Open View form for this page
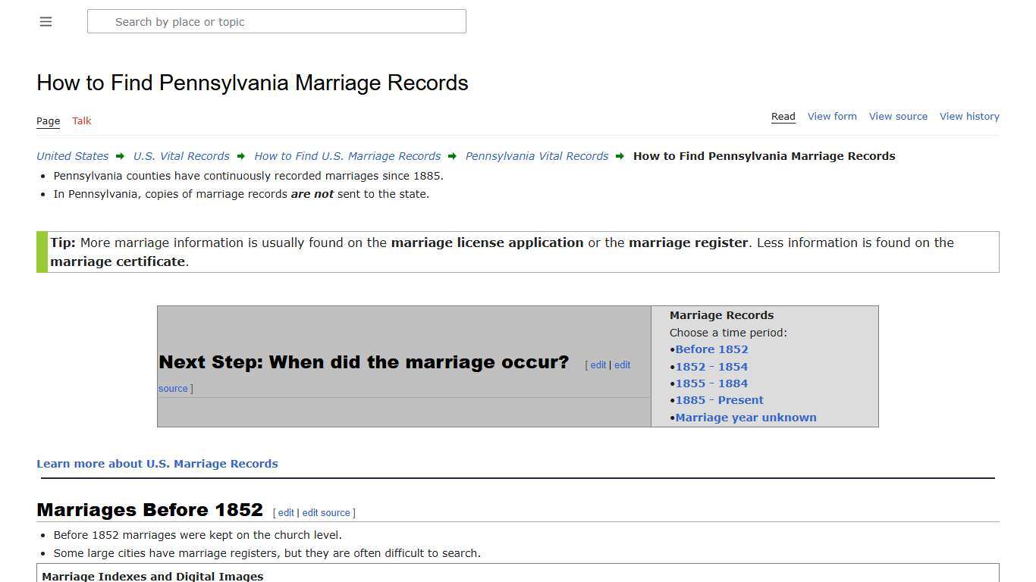 (832, 116)
